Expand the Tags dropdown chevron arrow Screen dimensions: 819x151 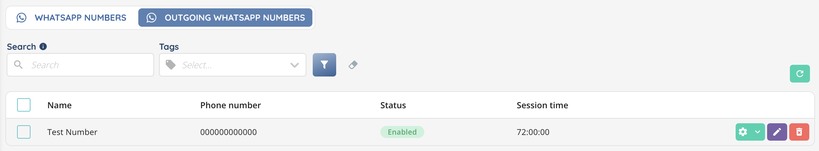tap(295, 65)
